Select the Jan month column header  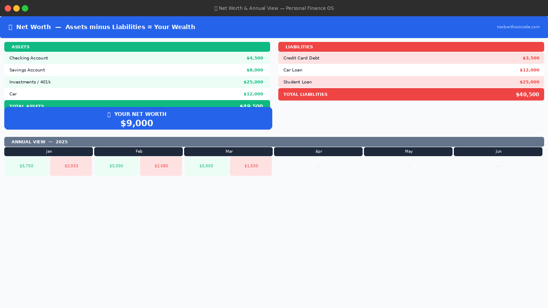pos(49,152)
